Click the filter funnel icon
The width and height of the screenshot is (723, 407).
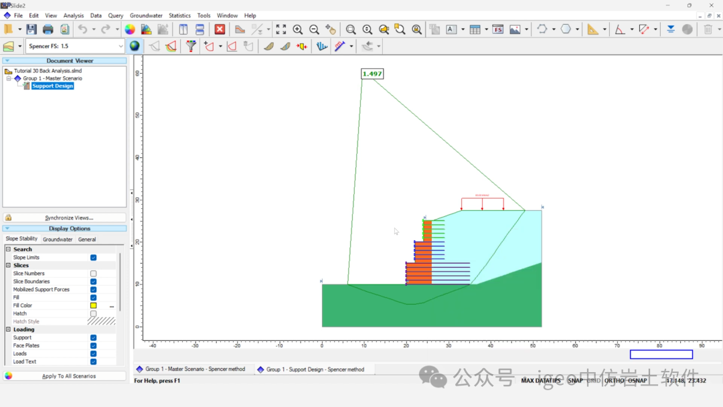[191, 46]
